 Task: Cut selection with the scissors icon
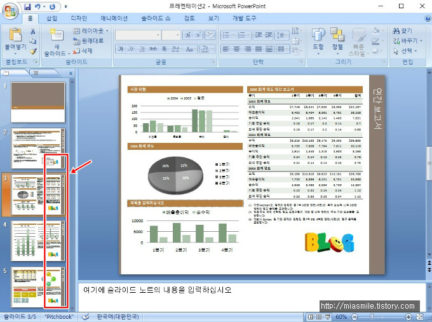[33, 31]
